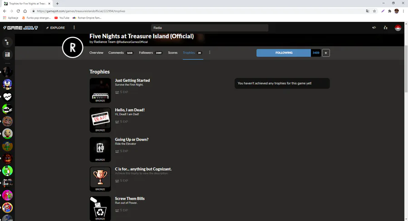Open the Freddy bear community icon in sidebar
Viewport: 408px width, 221px height.
pyautogui.click(x=7, y=121)
